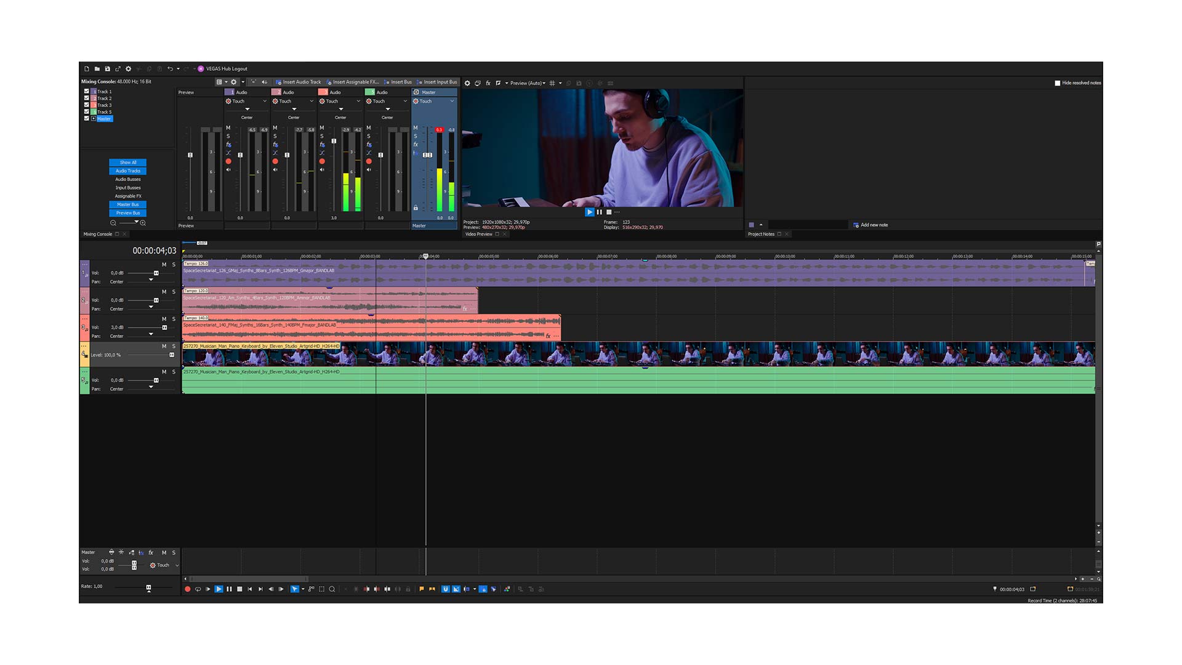Zoom out channel strip width magnifier
Image resolution: width=1182 pixels, height=665 pixels.
pos(113,223)
